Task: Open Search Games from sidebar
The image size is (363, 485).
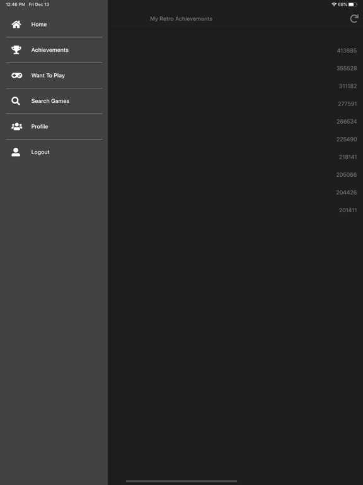Action: click(x=54, y=101)
